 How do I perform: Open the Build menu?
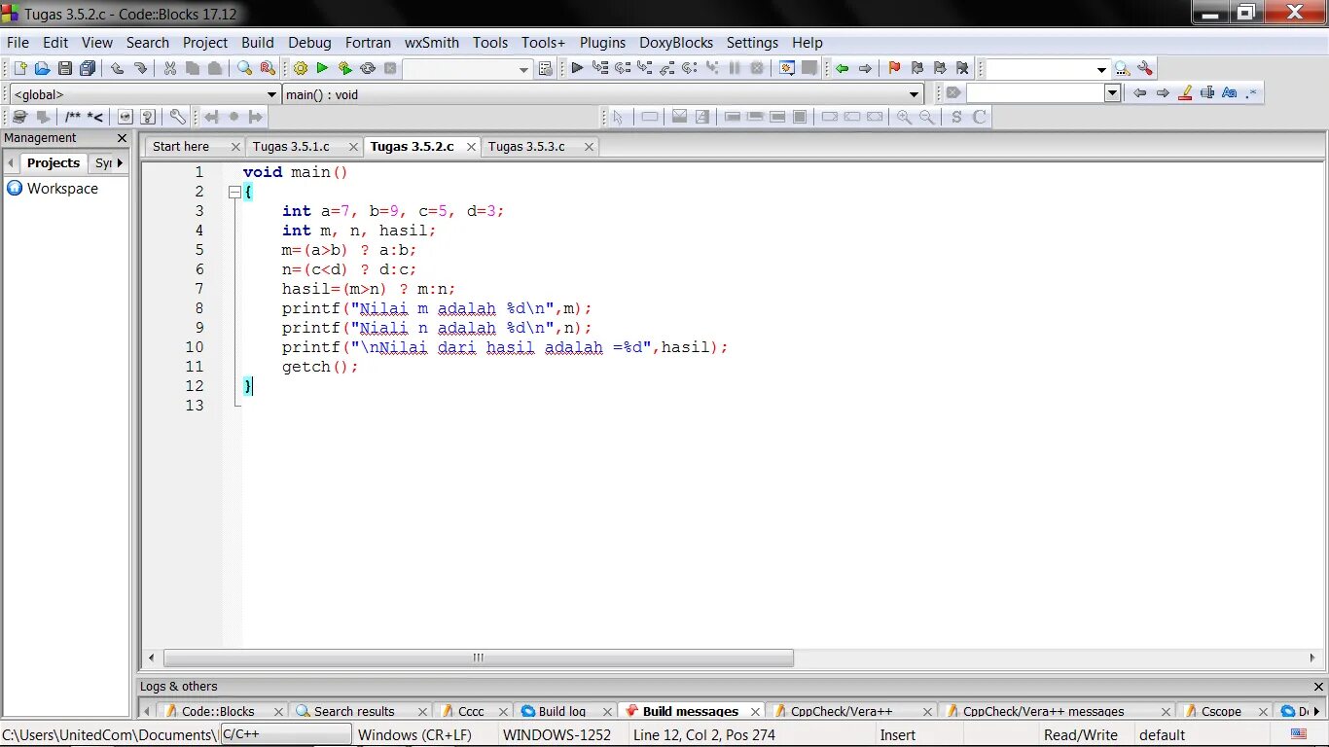(258, 43)
